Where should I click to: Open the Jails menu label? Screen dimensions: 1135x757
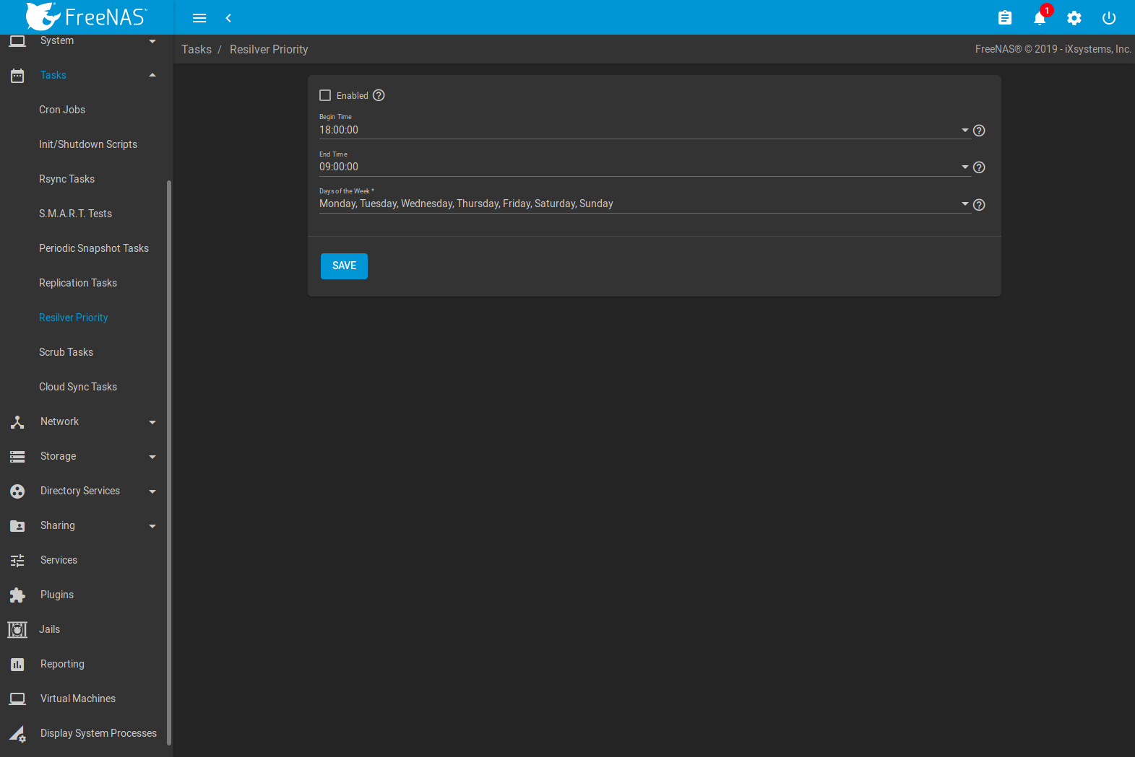tap(49, 629)
